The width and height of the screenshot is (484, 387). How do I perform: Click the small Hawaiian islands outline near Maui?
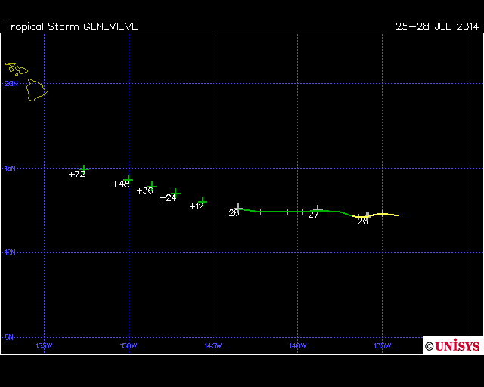point(17,69)
